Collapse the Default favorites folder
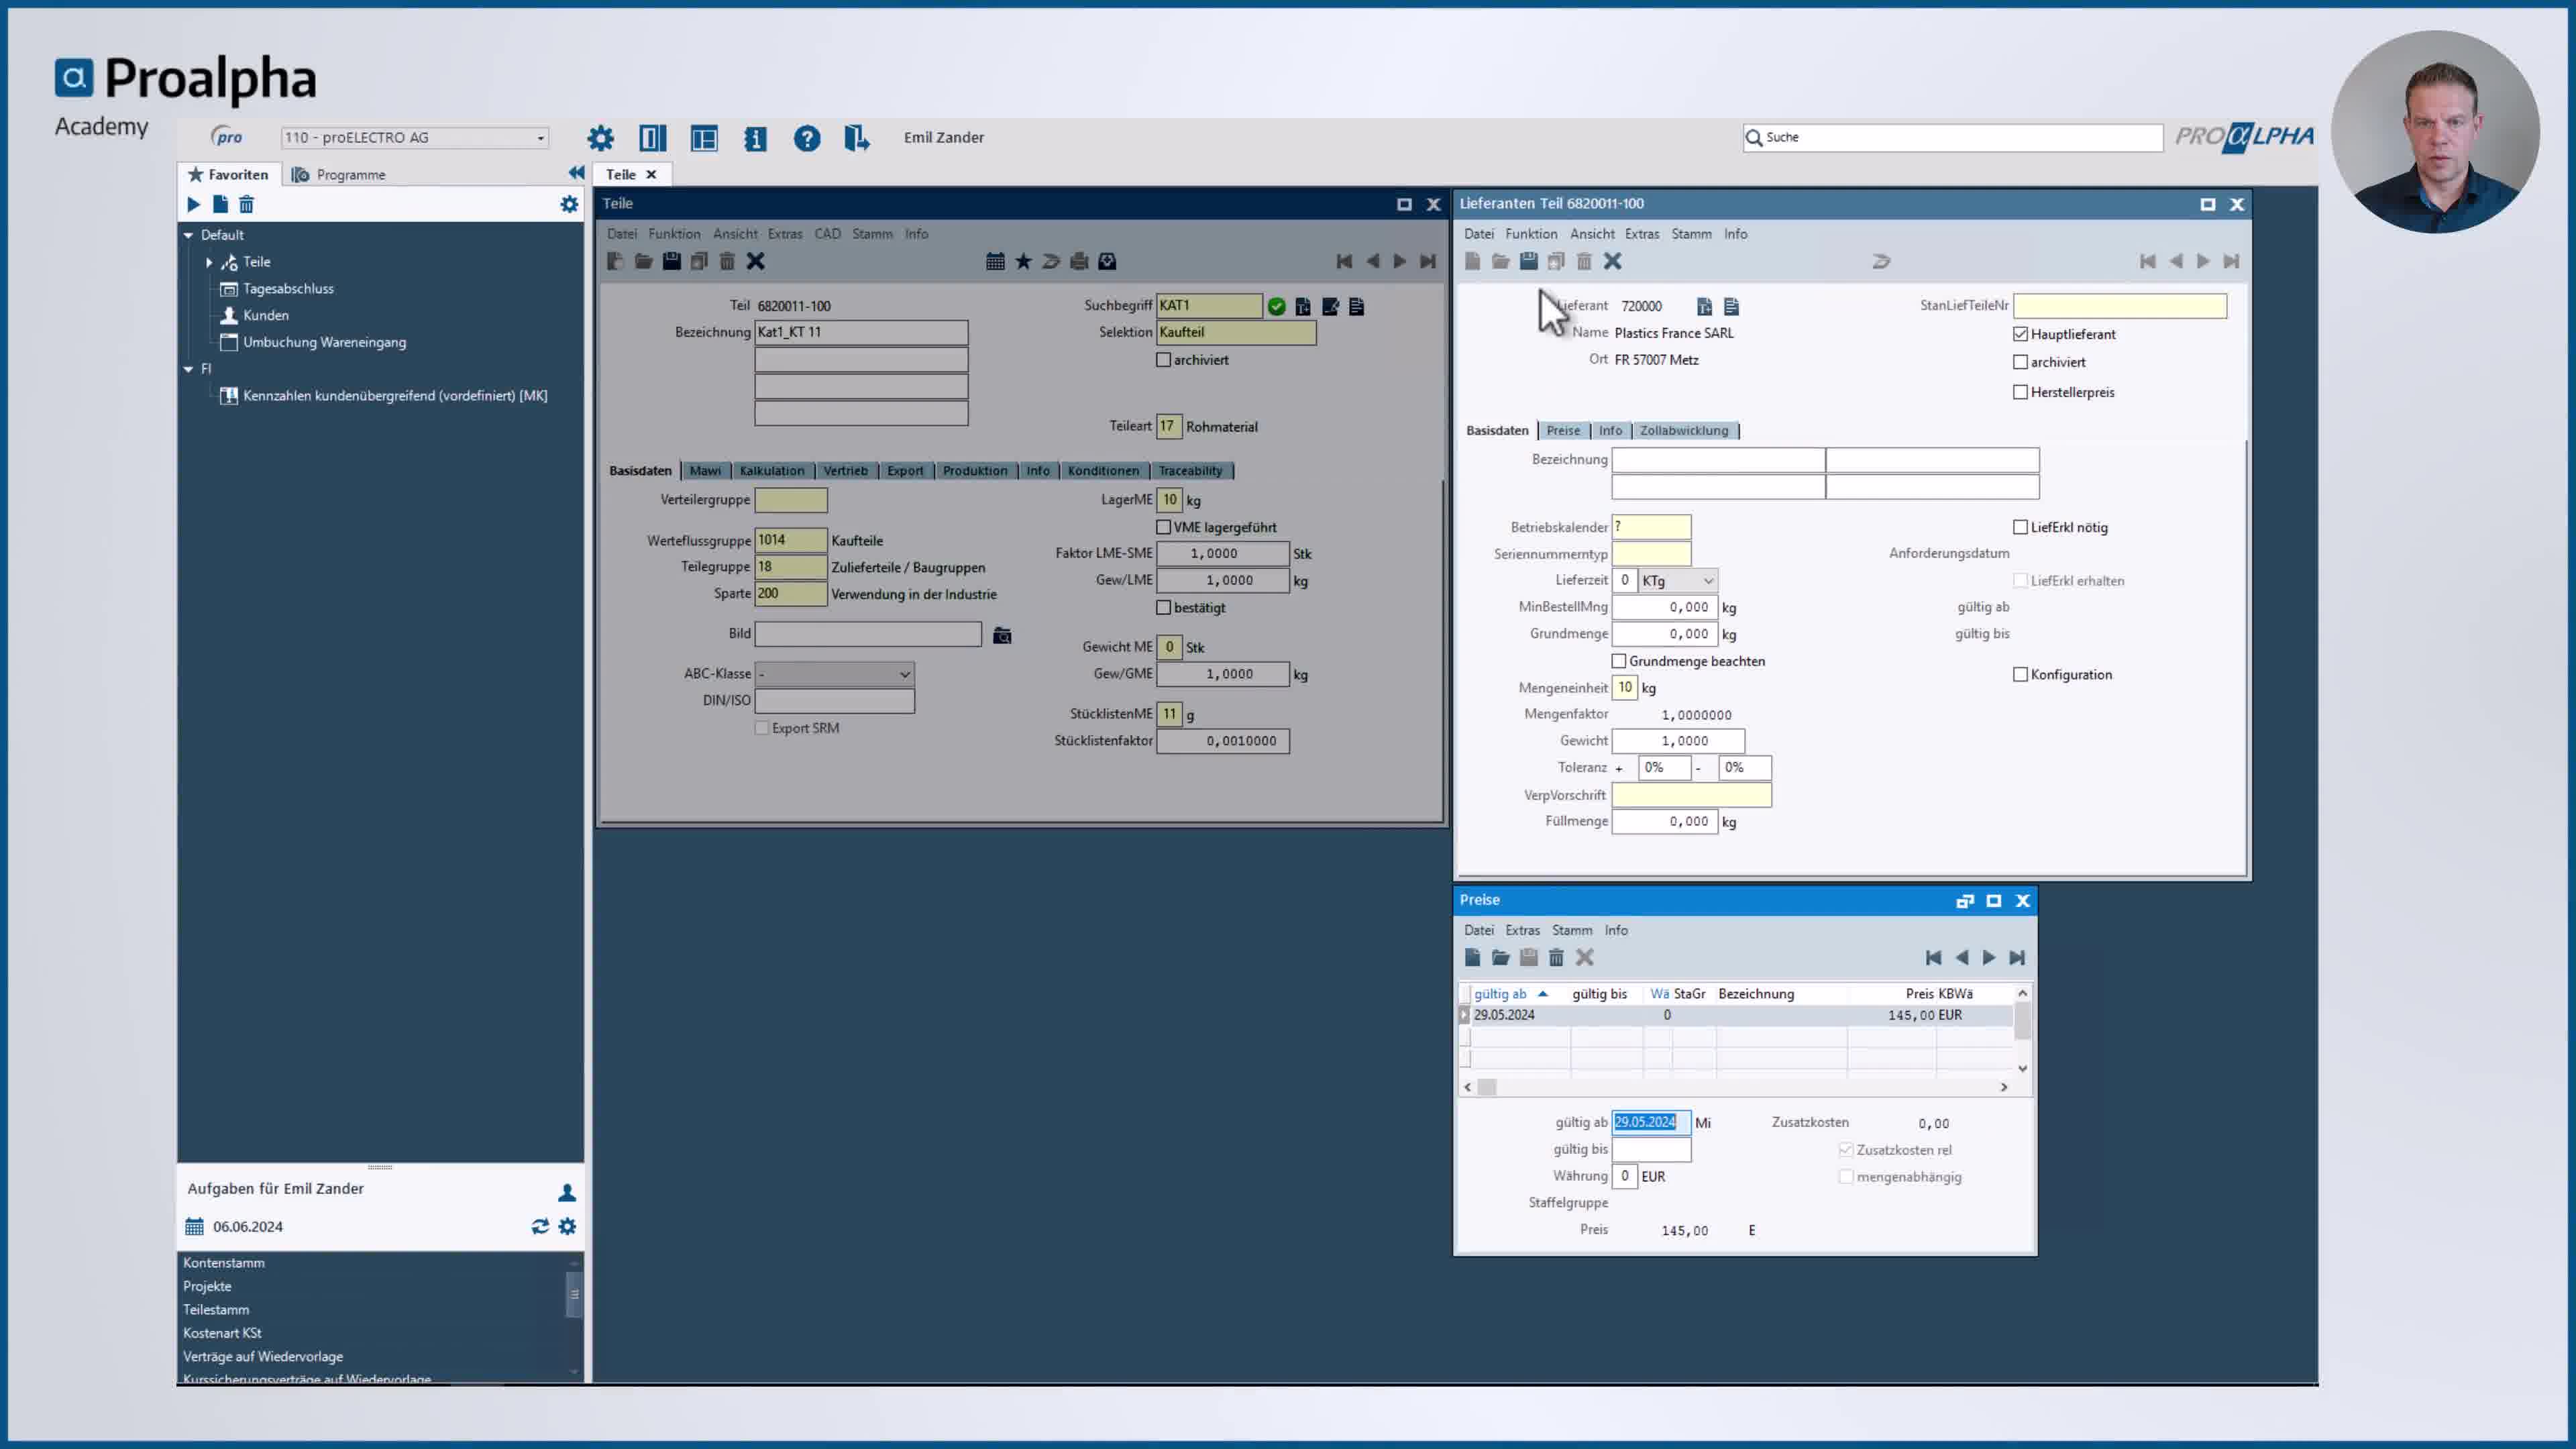Viewport: 2576px width, 1449px height. (188, 235)
